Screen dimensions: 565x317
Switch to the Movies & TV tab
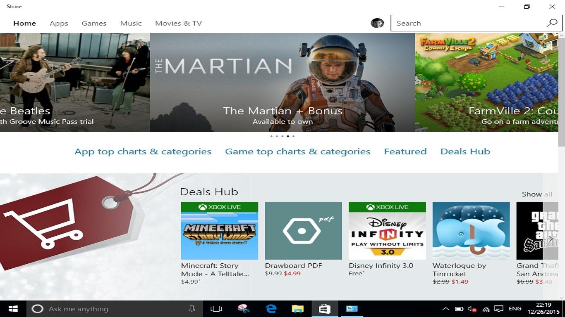tap(178, 23)
